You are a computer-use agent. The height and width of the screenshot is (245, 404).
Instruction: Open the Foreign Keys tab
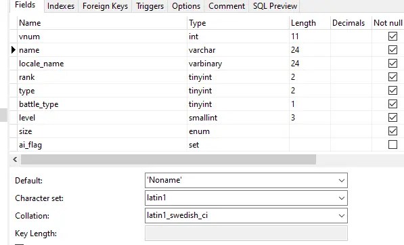[x=105, y=6]
